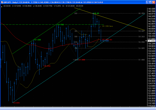Click the 134.8695 Fibonacci level label
This screenshot has height=110, width=156.
tap(141, 48)
